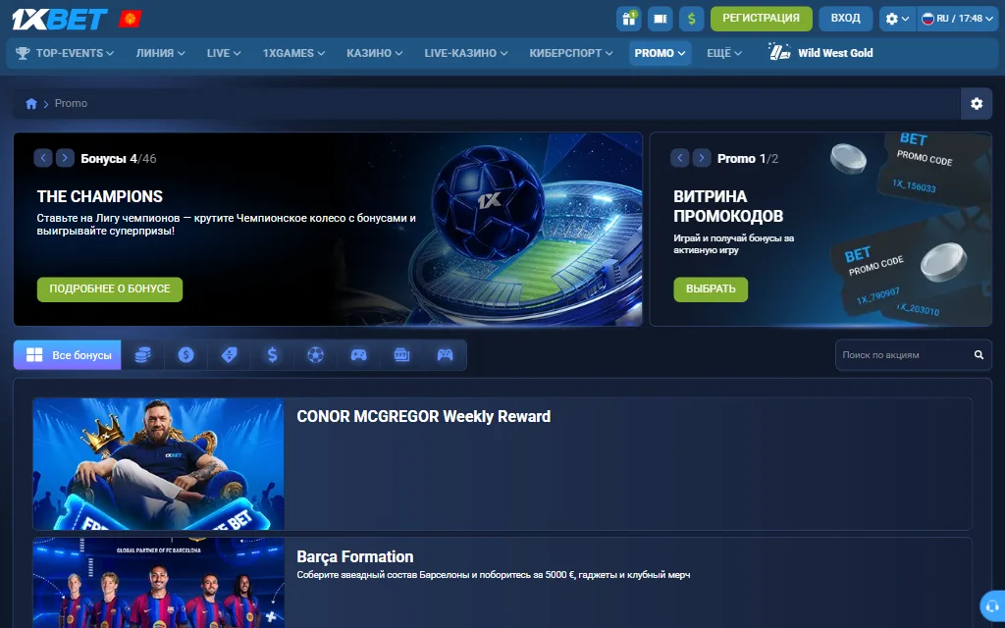Screen dimensions: 1005x628
Task: Open the ЕЩЁ more menu
Action: (x=724, y=53)
